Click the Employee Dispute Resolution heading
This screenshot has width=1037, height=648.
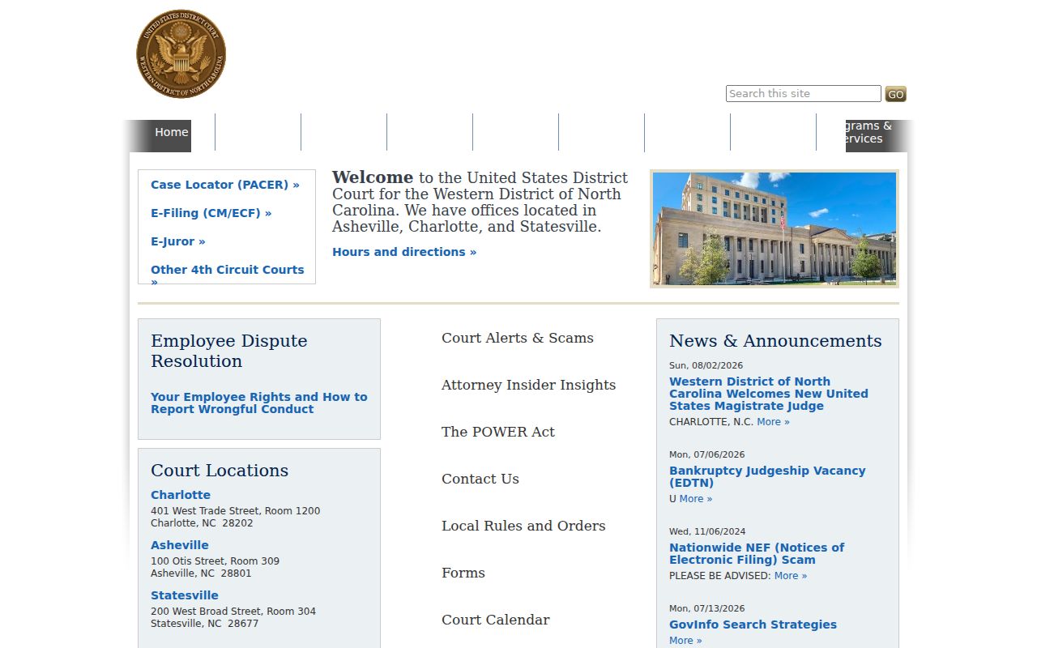(x=229, y=351)
